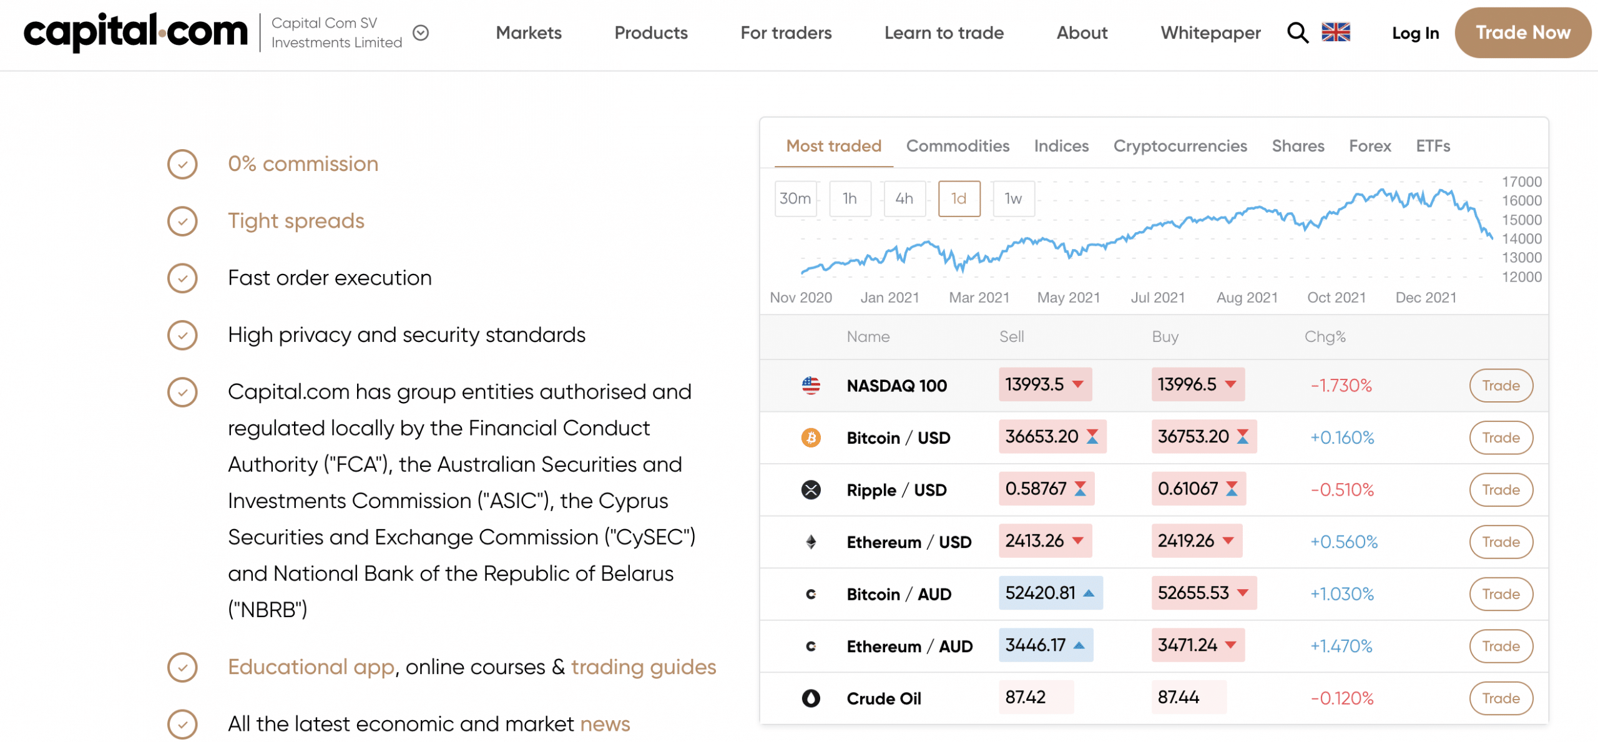Viewport: 1598px width, 742px height.
Task: Open the search magnifier icon
Action: click(x=1297, y=32)
